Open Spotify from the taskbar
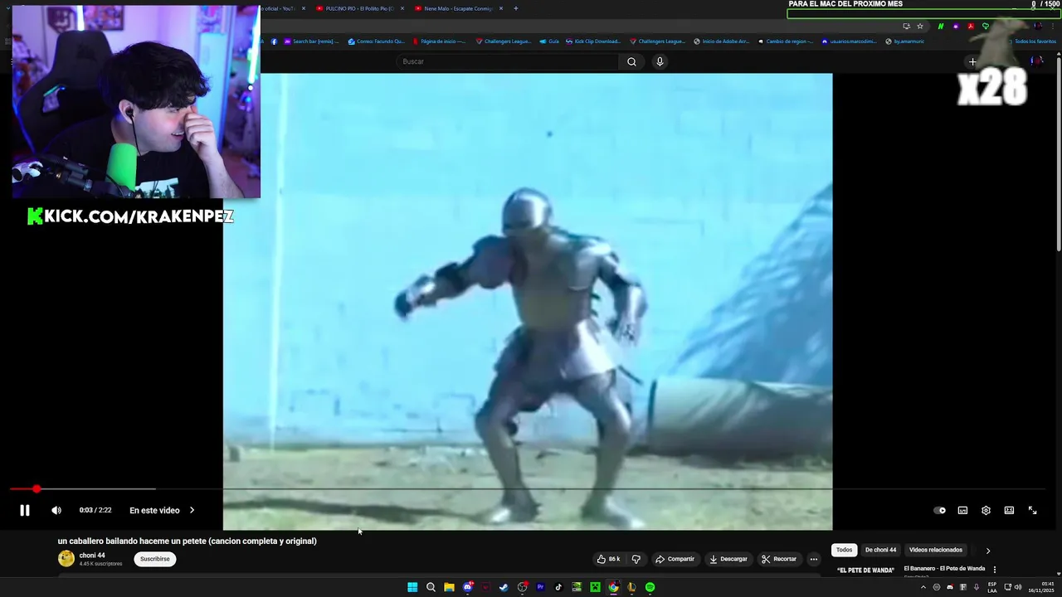 [x=650, y=587]
